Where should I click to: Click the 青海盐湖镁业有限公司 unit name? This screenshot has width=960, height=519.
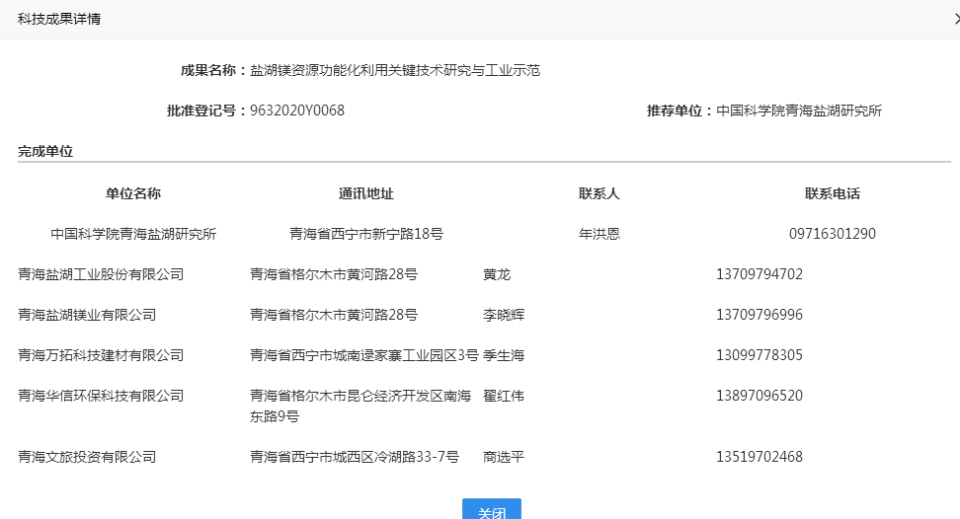click(87, 315)
